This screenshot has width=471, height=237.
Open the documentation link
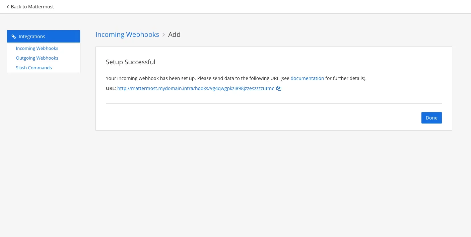(307, 78)
